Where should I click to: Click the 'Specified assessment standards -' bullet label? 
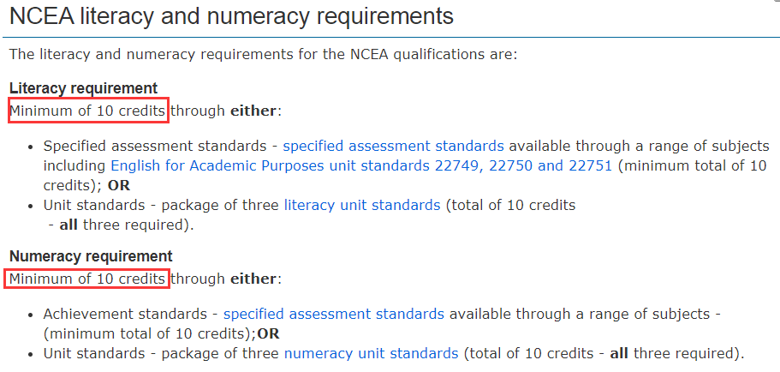(161, 146)
